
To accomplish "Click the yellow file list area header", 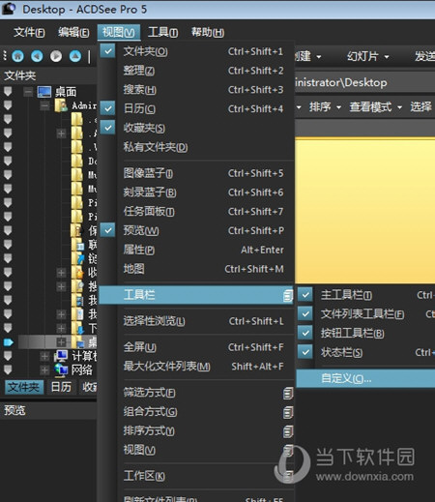I will tap(364, 129).
